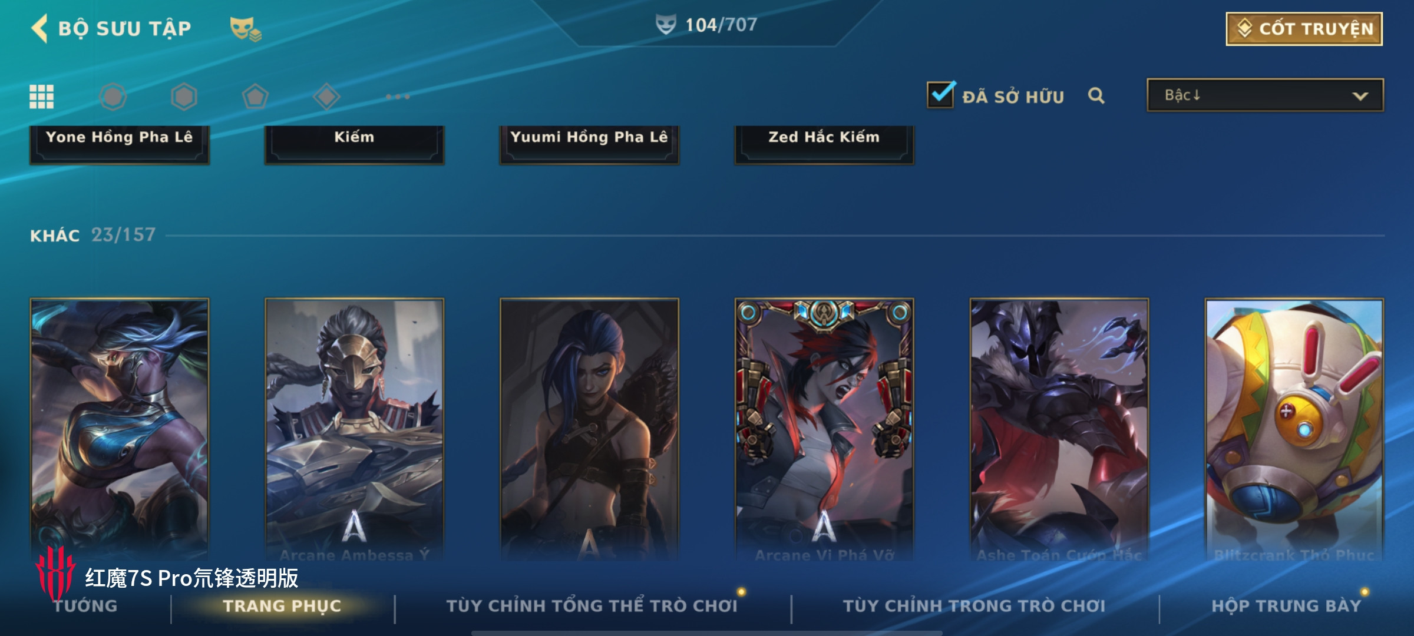The image size is (1414, 636).
Task: Select the hexagon rarity filter icon
Action: 184,97
